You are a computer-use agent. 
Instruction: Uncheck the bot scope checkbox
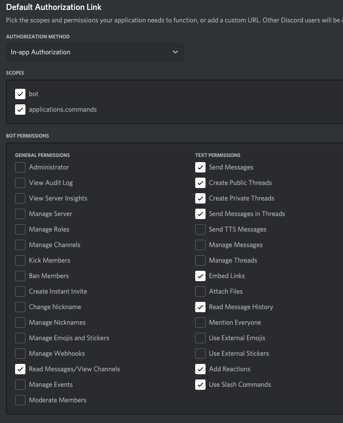coord(20,94)
